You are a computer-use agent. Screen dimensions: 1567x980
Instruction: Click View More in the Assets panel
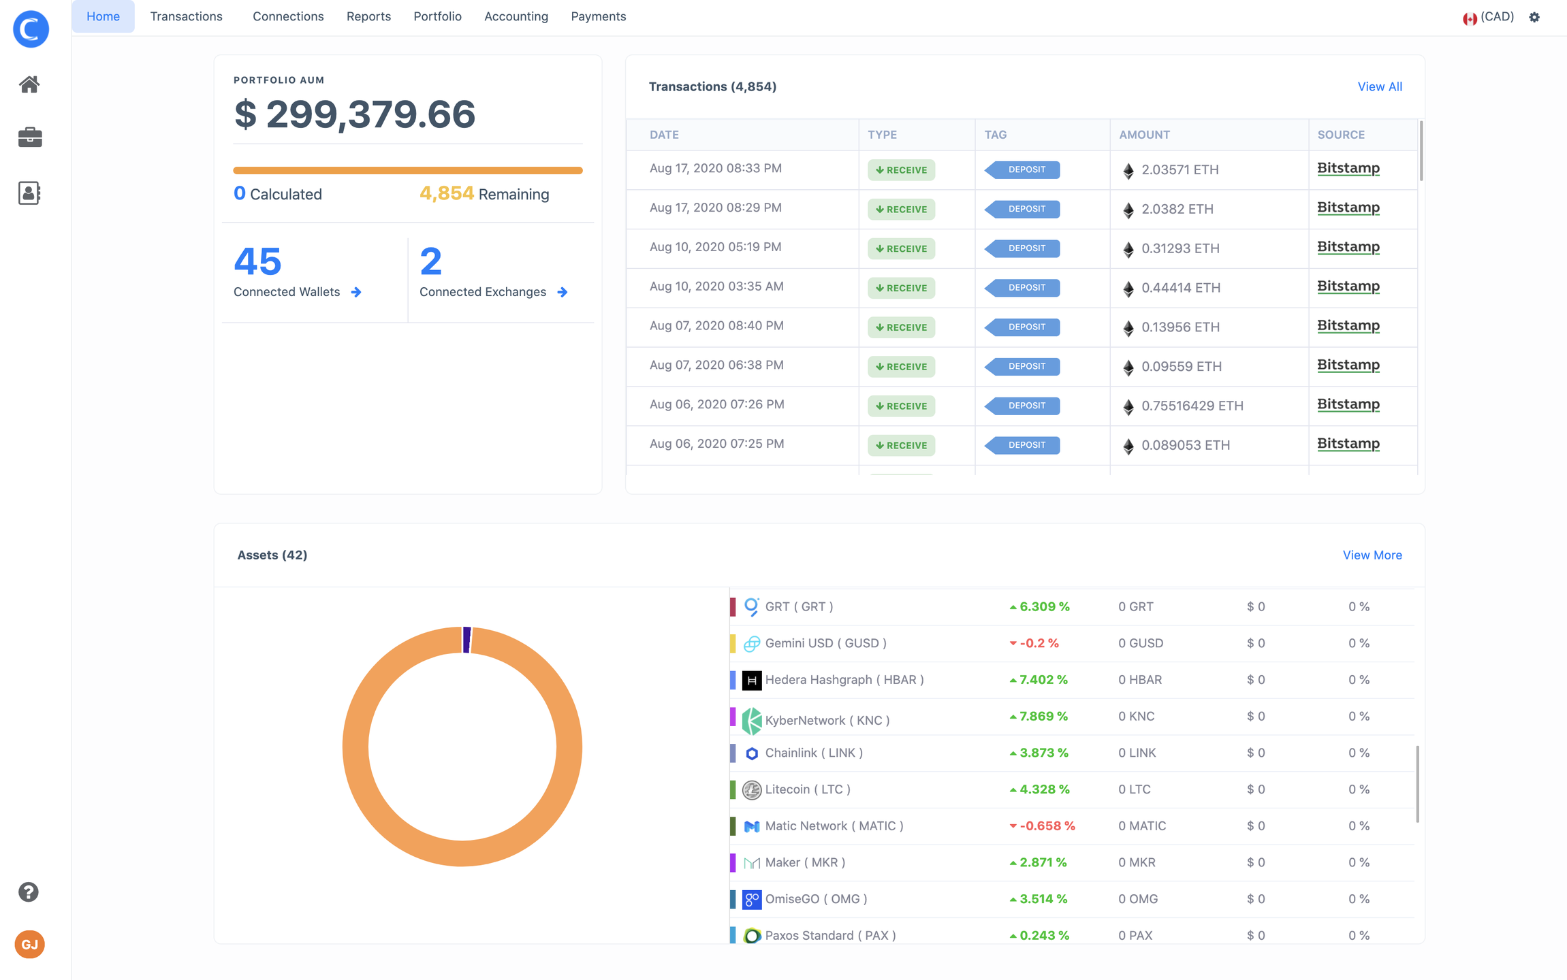point(1372,555)
